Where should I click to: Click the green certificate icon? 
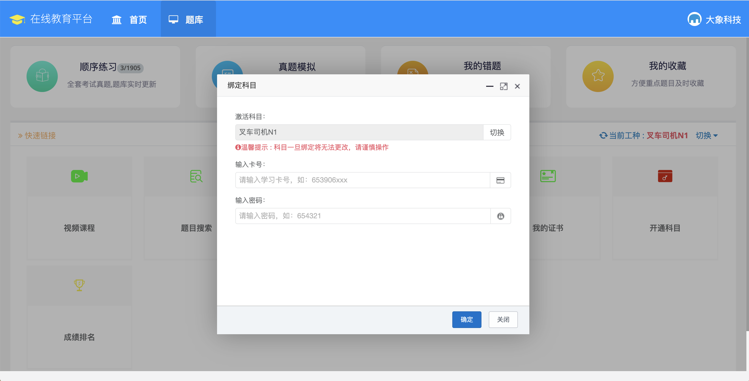[x=548, y=176]
